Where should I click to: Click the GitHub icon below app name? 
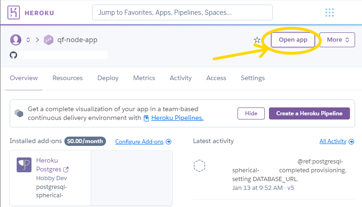pos(13,55)
